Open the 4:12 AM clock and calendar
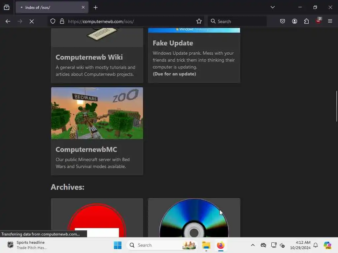Viewport: 338px width, 253px height. coord(300,245)
